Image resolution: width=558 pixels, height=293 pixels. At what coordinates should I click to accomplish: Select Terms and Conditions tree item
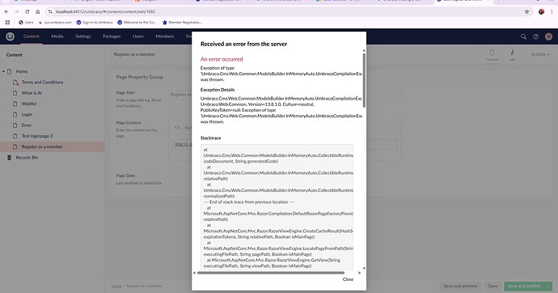pos(42,83)
